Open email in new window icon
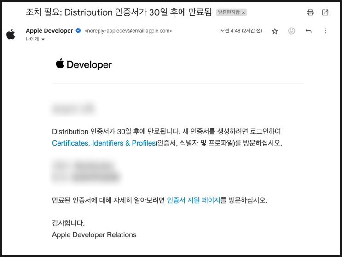342x257 pixels. 325,12
